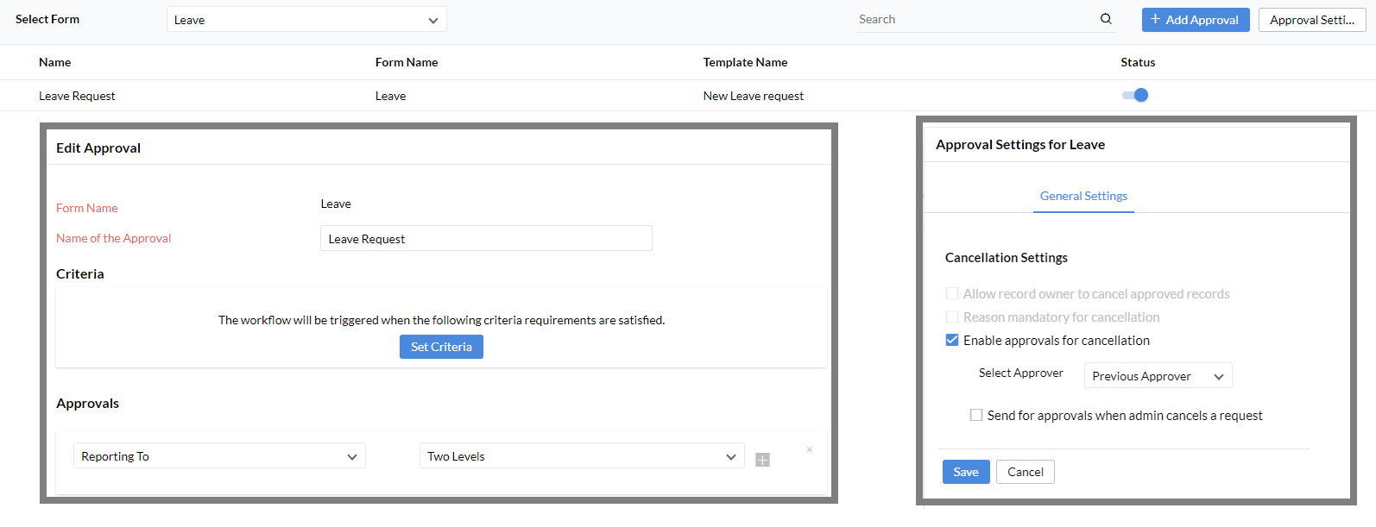The height and width of the screenshot is (527, 1376).
Task: Click the Set Criteria button
Action: pos(441,347)
